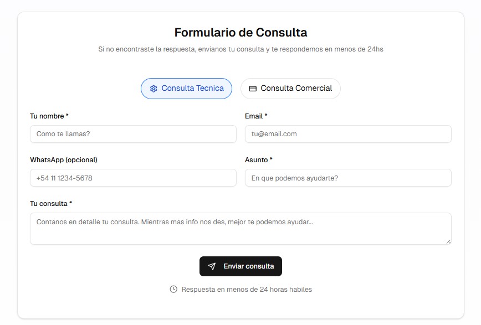
Task: Click the 'Tu consulta *' label
Action: [x=51, y=204]
